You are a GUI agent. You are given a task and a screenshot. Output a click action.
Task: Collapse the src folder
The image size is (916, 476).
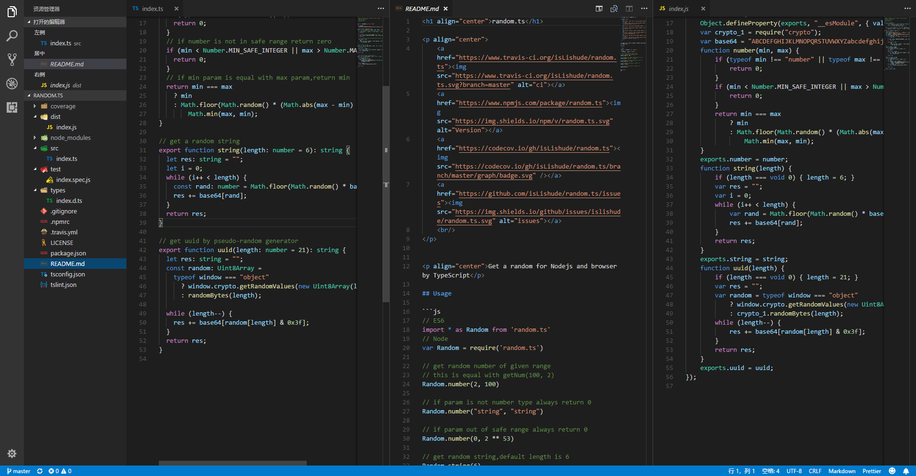point(75,148)
